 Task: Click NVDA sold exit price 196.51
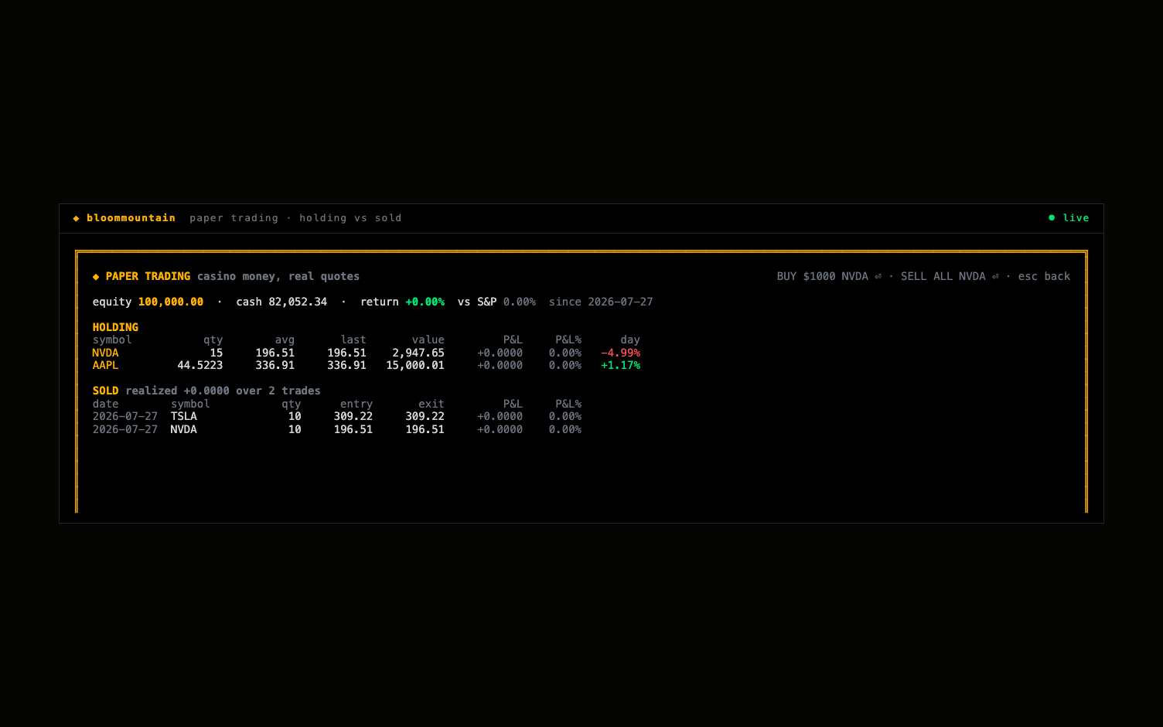425,430
